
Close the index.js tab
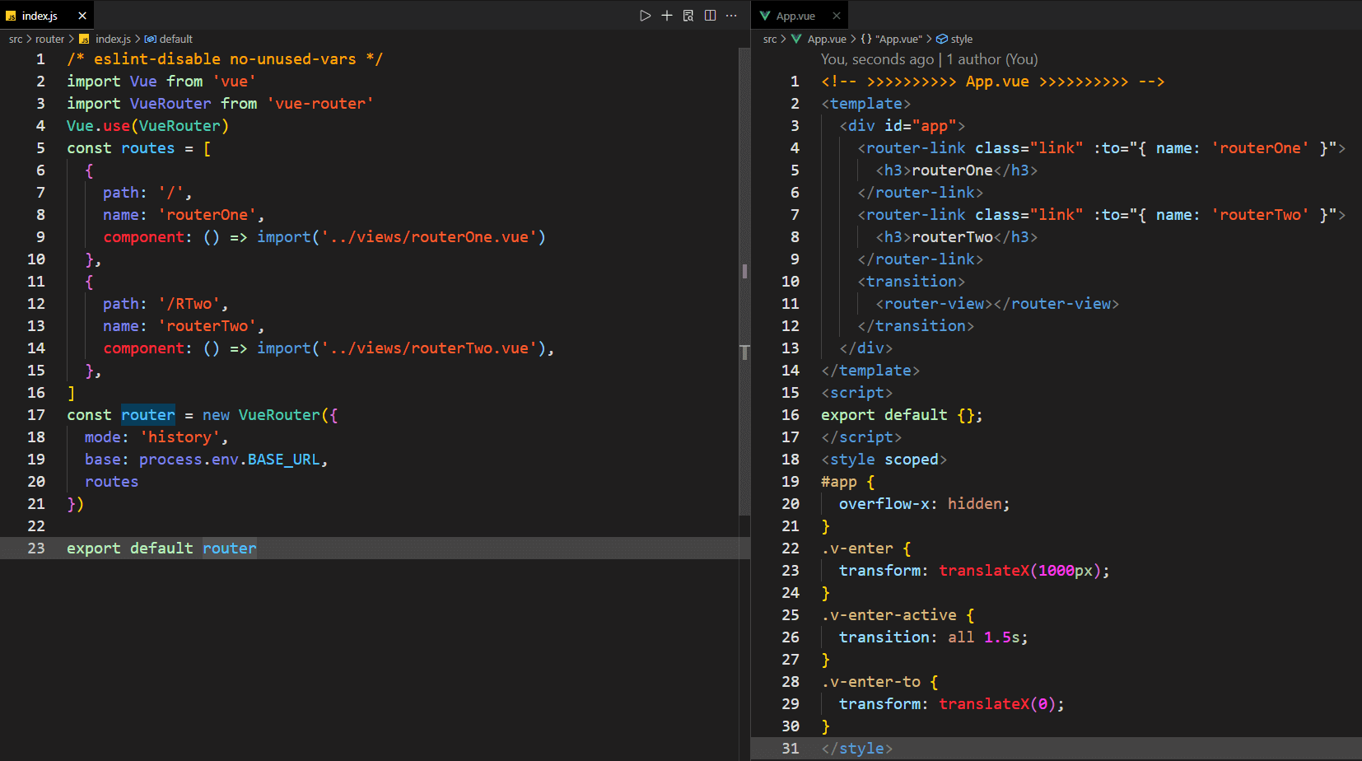pos(82,16)
